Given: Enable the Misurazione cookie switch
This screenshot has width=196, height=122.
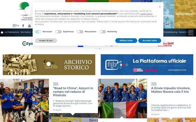Looking at the screenshot, I should tap(80, 32).
